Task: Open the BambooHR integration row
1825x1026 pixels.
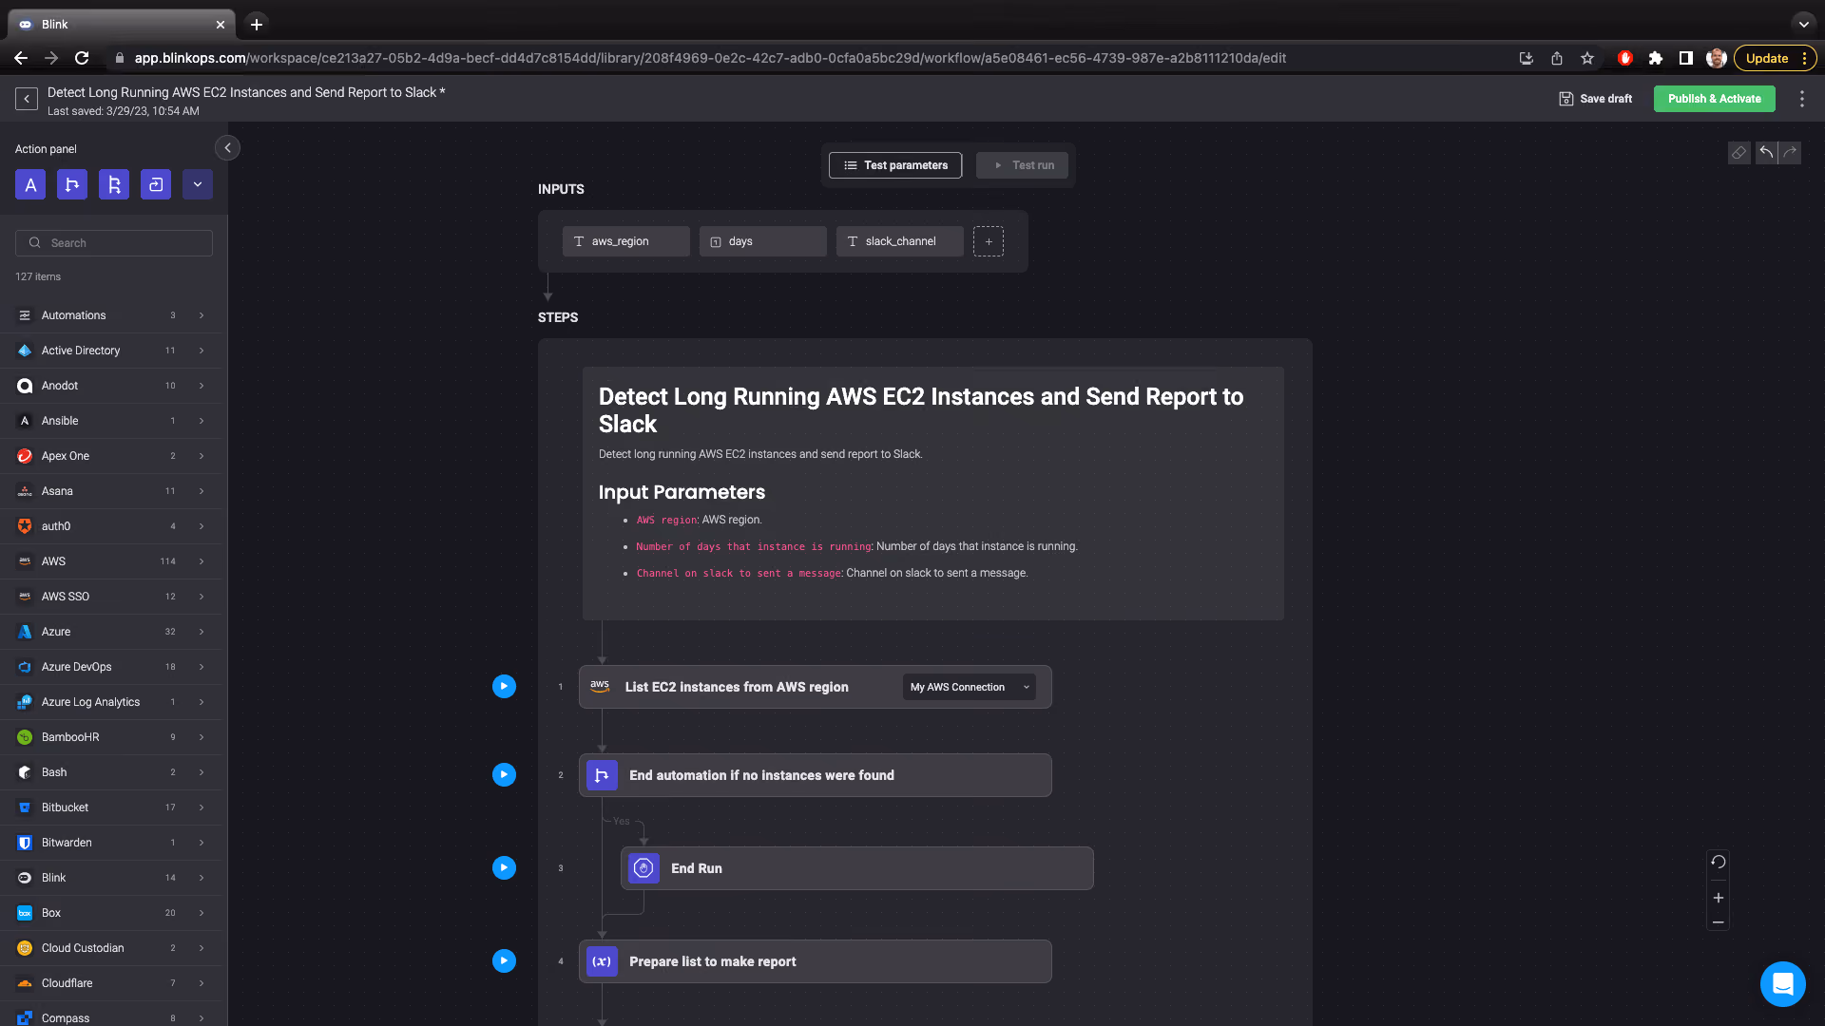Action: (x=112, y=737)
